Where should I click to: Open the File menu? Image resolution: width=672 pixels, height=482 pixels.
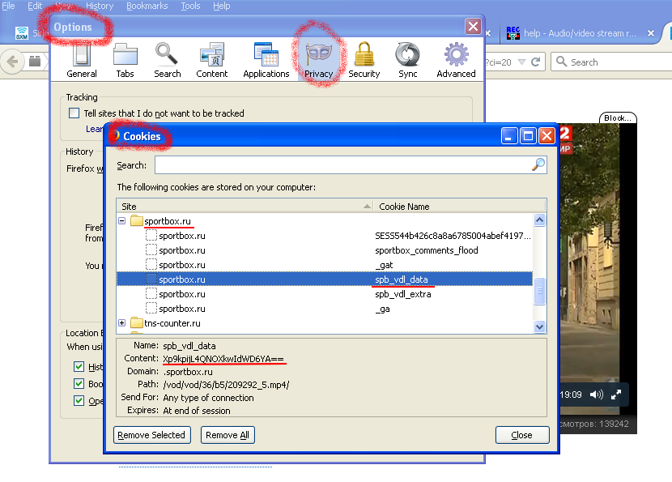[8, 6]
